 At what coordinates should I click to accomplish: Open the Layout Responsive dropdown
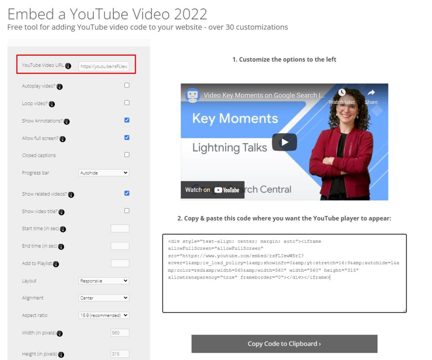[104, 281]
